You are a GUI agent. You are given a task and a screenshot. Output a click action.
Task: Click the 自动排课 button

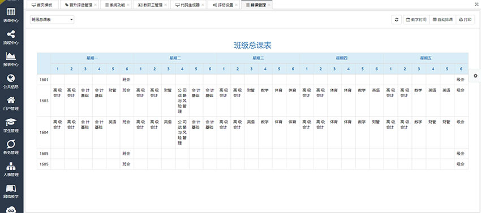click(x=443, y=20)
